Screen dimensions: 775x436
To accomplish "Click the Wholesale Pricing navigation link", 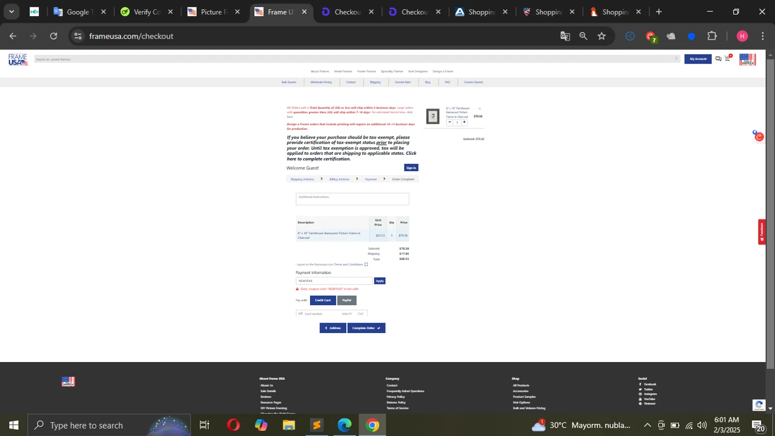I will (x=321, y=82).
